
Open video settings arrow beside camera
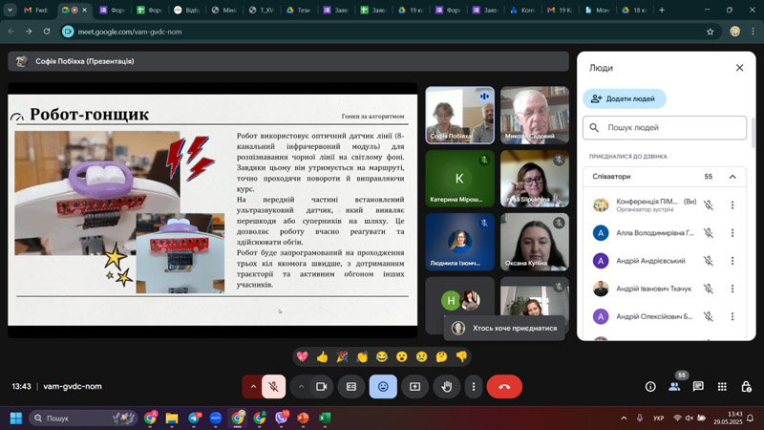(x=301, y=387)
